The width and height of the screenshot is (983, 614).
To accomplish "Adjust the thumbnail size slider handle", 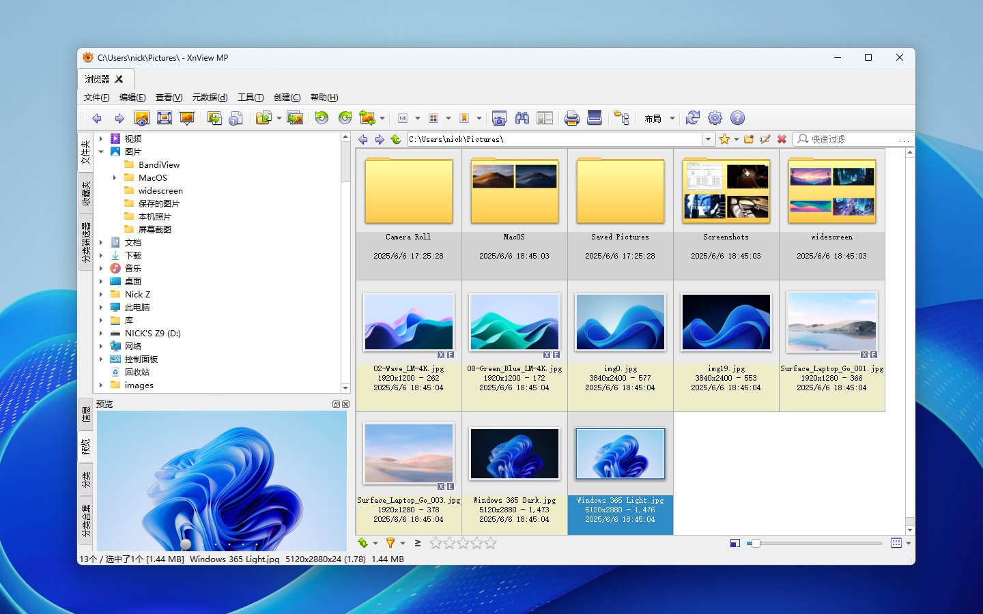I will (x=755, y=543).
